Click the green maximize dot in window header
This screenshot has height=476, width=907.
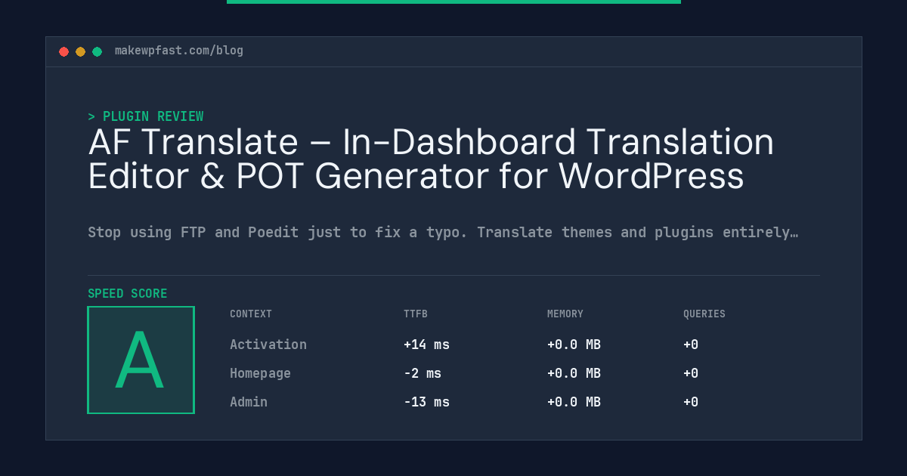98,51
